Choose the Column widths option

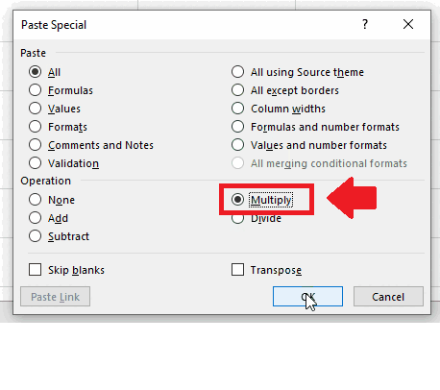point(237,109)
